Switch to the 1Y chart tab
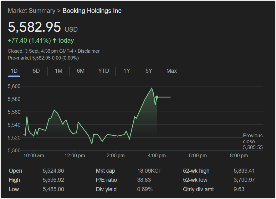 [x=127, y=71]
